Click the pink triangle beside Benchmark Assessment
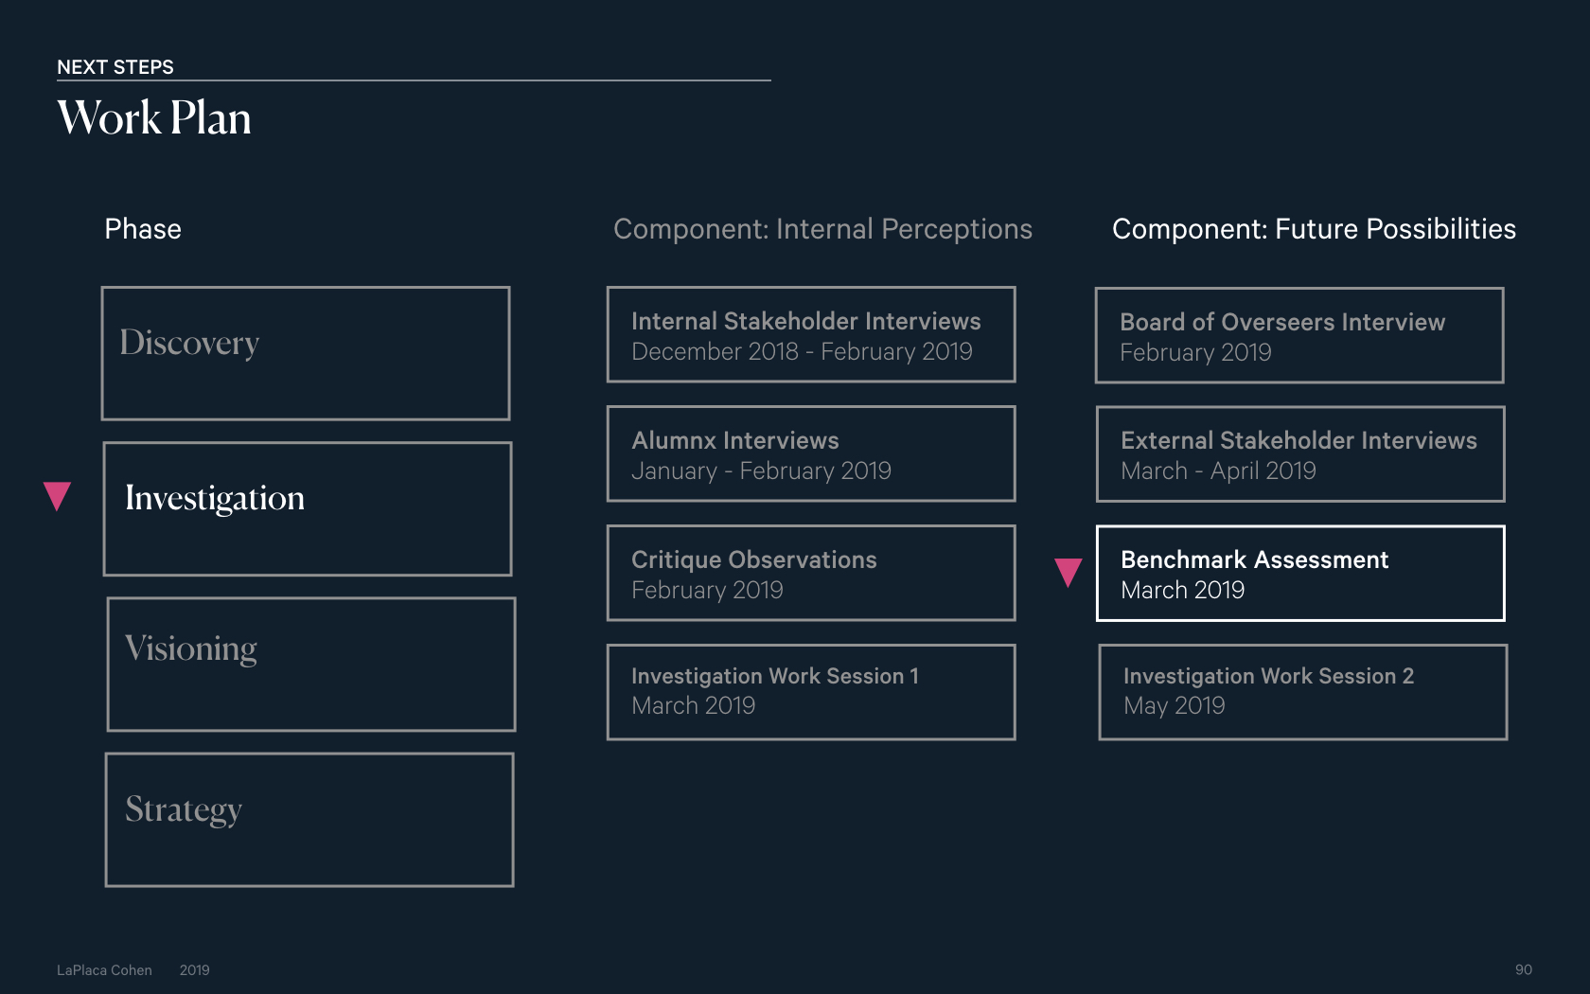This screenshot has height=994, width=1590. pyautogui.click(x=1069, y=572)
